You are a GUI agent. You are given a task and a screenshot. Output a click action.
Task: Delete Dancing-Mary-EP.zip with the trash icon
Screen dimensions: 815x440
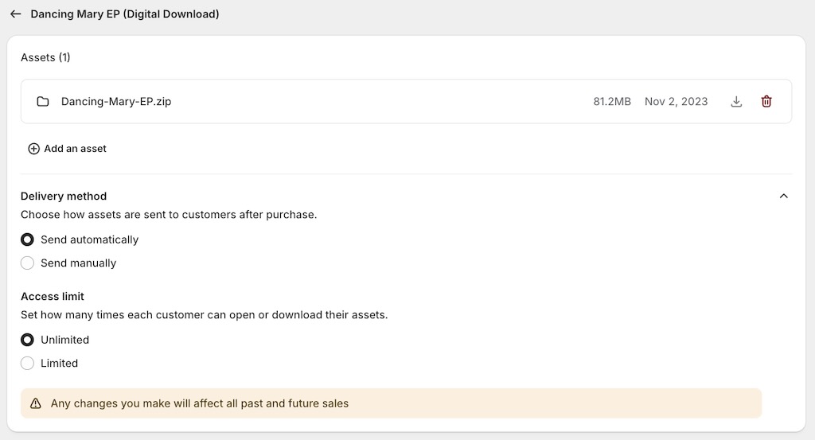766,101
